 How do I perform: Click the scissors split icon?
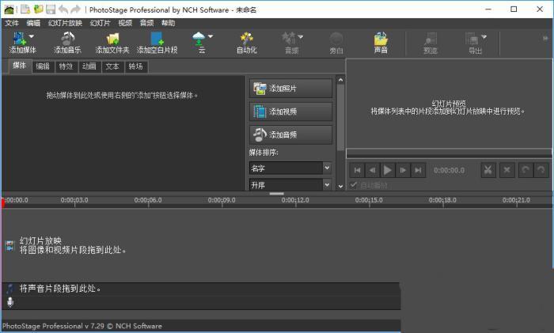(x=488, y=170)
